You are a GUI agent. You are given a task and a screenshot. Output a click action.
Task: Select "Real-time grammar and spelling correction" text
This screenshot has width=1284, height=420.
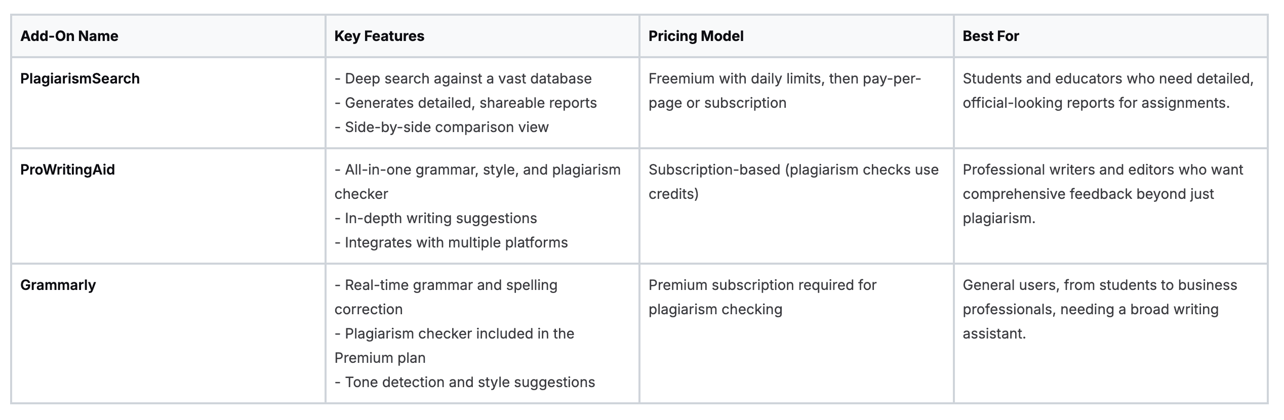(446, 297)
